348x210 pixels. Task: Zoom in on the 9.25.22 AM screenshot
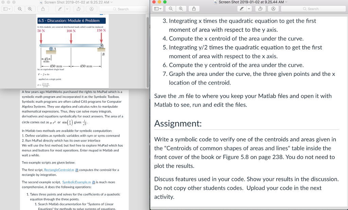(30, 9)
